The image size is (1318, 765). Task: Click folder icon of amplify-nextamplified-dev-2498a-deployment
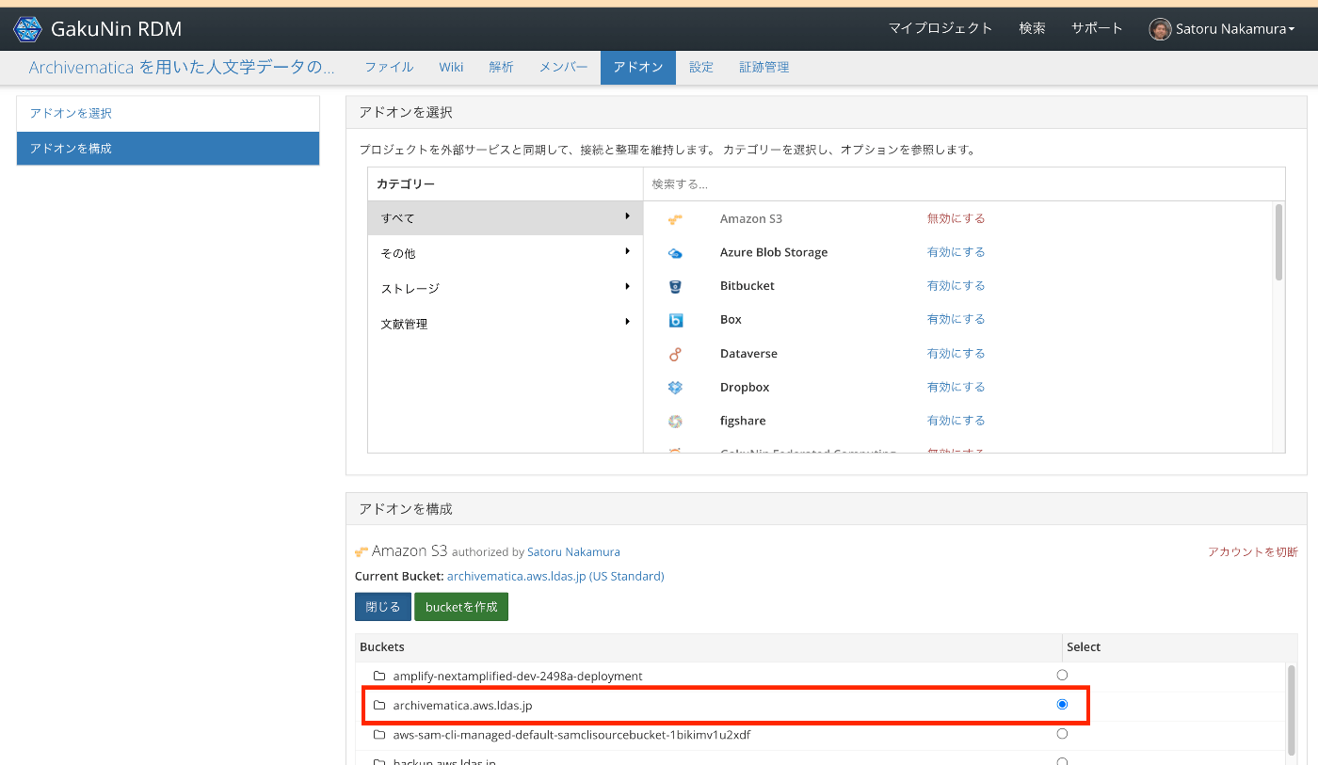pos(379,677)
